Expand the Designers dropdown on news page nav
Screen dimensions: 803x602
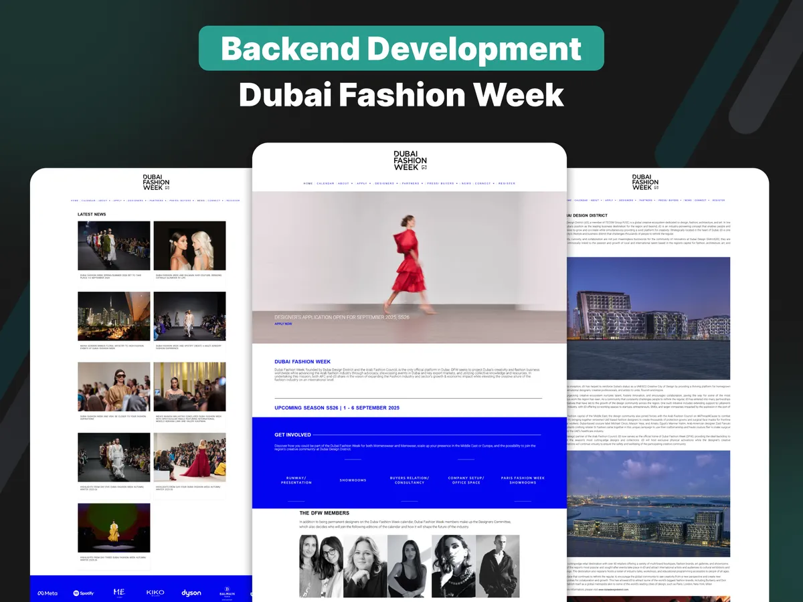click(137, 200)
